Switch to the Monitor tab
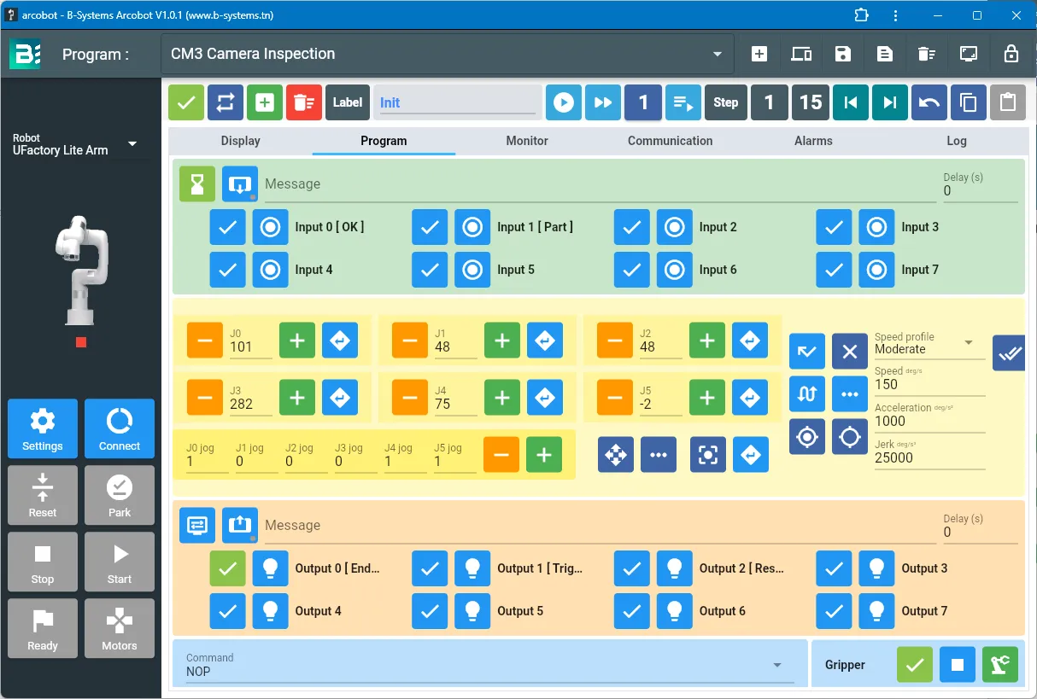This screenshot has height=699, width=1037. (x=527, y=141)
